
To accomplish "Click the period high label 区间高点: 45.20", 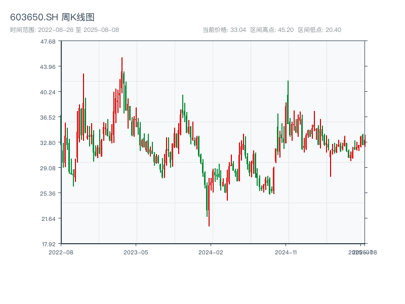I will click(x=272, y=30).
